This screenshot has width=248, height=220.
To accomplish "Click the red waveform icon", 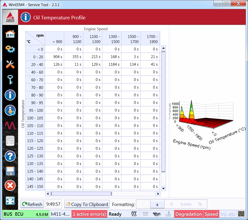I will [x=10, y=125].
